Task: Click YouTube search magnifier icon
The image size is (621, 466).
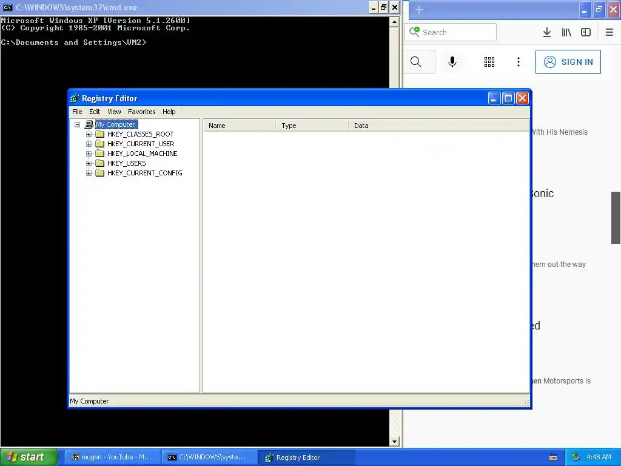Action: click(x=416, y=62)
